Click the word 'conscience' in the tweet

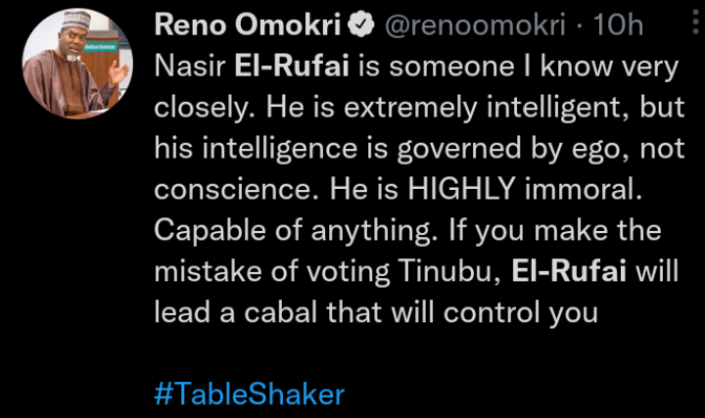[x=218, y=192]
